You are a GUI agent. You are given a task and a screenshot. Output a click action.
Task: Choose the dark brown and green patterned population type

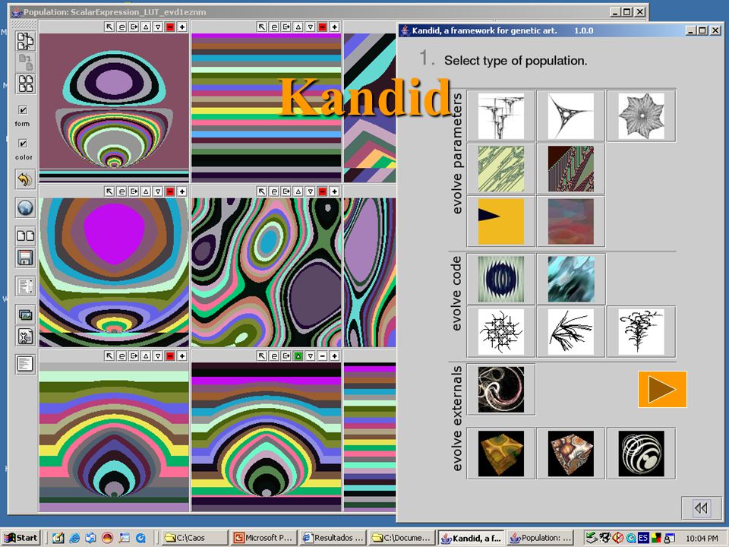(571, 169)
